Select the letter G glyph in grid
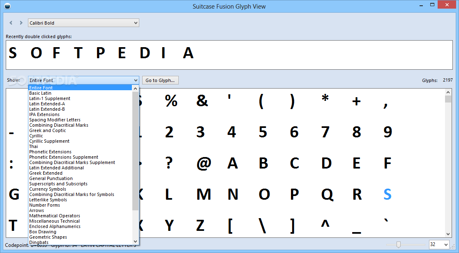 click(14, 194)
